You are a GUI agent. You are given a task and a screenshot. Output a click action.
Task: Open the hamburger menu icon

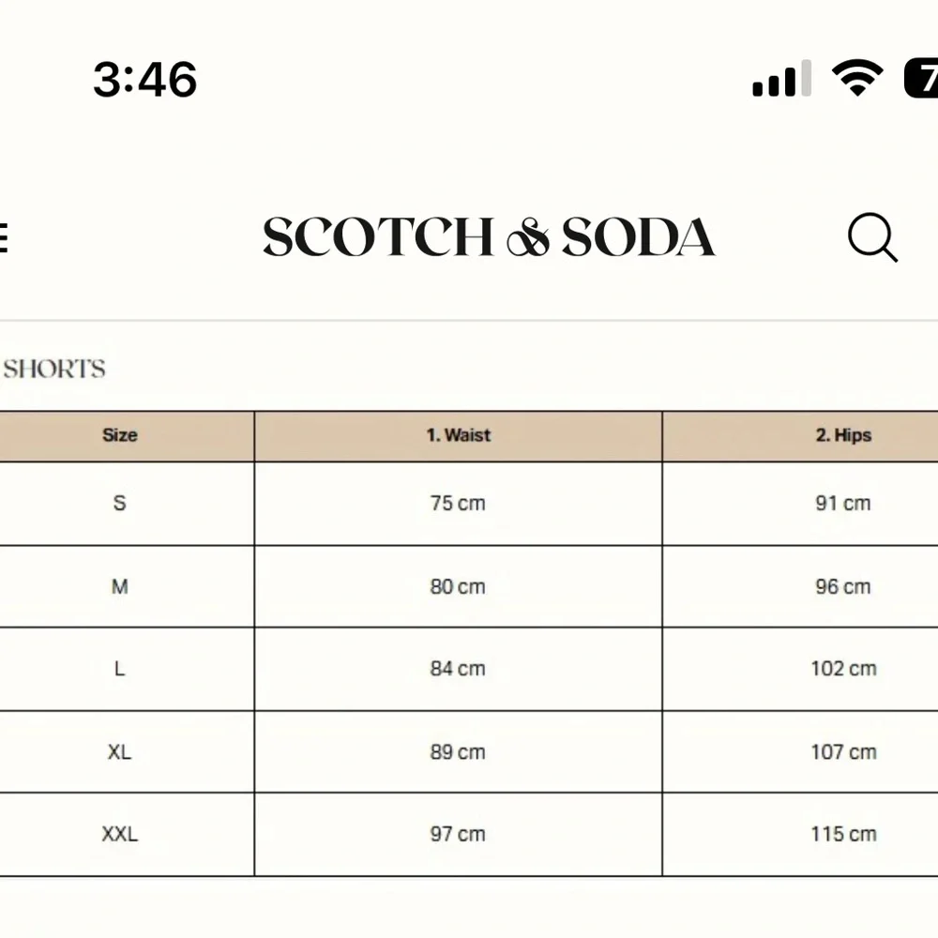[x=4, y=238]
